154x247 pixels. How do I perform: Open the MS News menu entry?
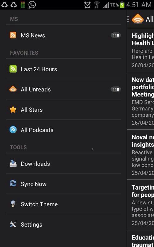point(63,35)
